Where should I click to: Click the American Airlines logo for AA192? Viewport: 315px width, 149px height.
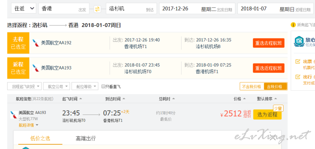pos(36,43)
